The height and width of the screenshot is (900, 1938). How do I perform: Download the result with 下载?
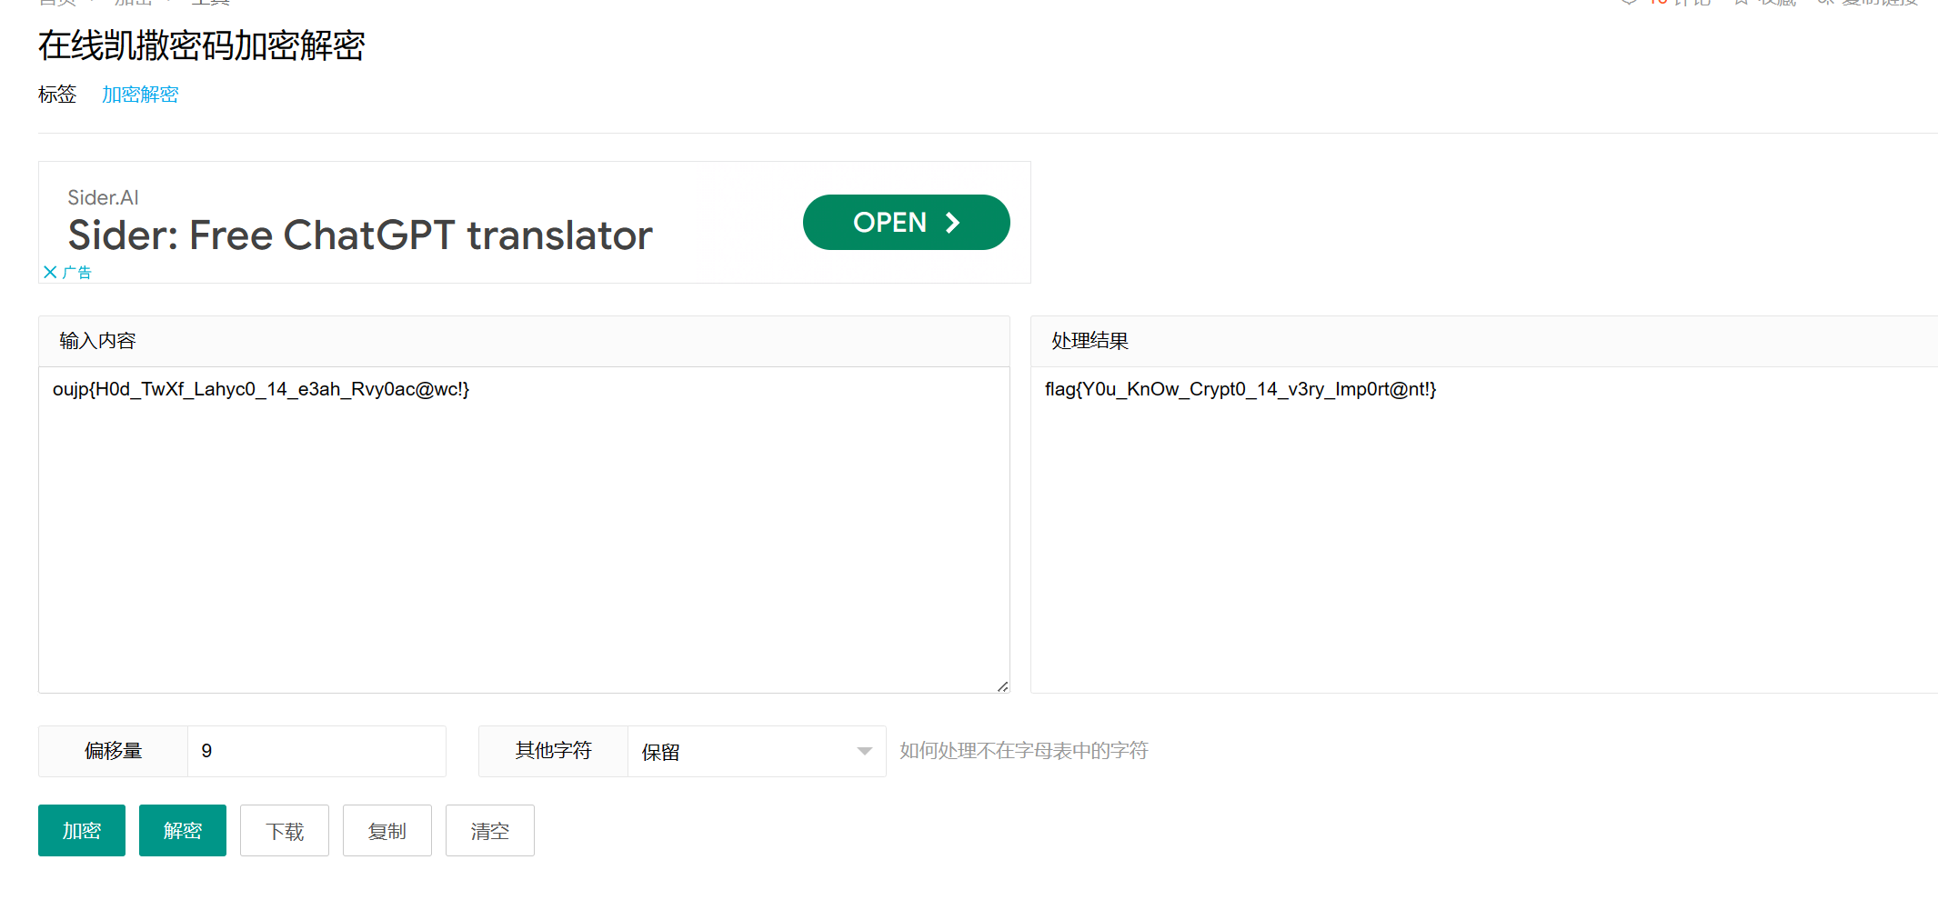(x=284, y=830)
